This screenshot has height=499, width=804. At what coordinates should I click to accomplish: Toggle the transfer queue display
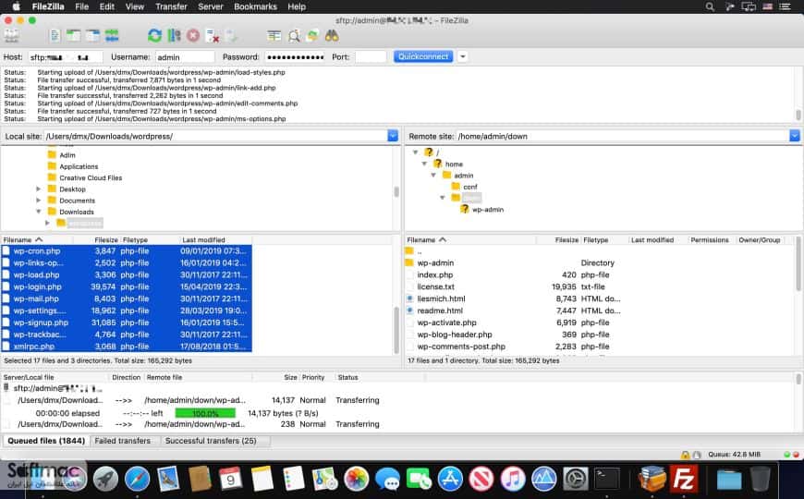112,36
